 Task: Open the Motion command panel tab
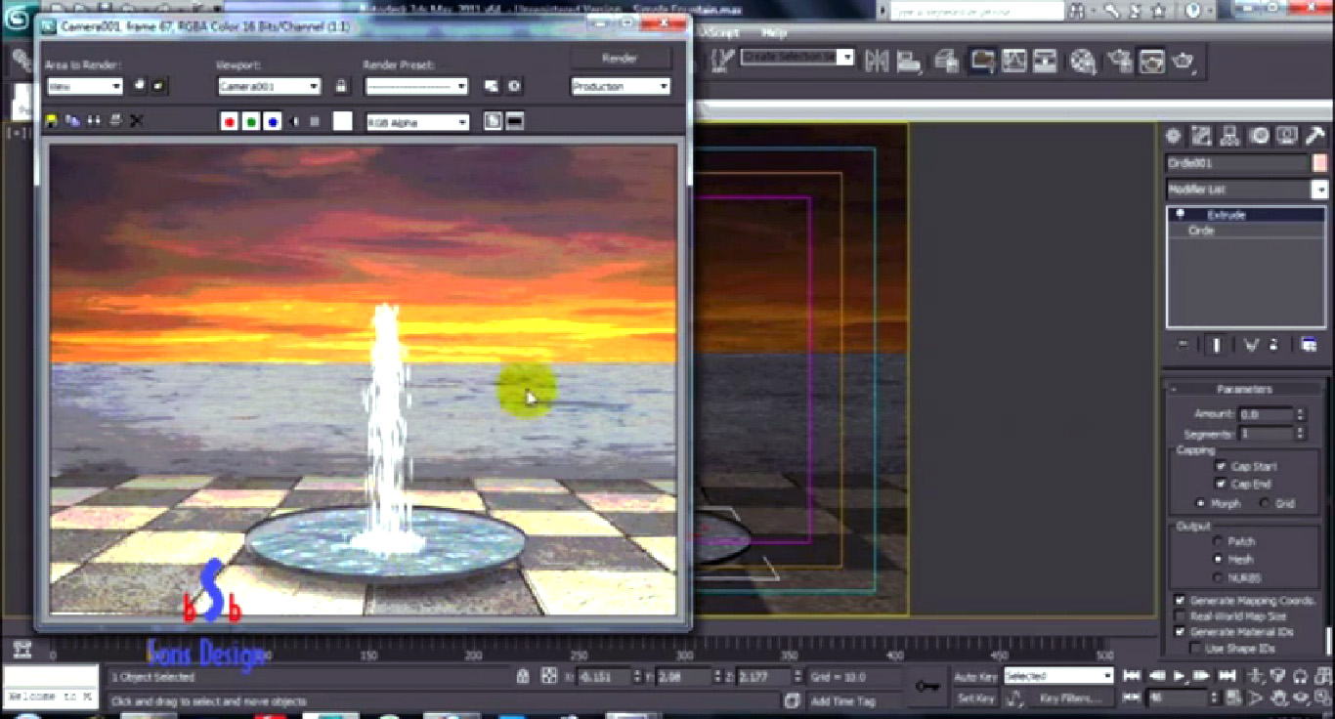click(x=1260, y=136)
